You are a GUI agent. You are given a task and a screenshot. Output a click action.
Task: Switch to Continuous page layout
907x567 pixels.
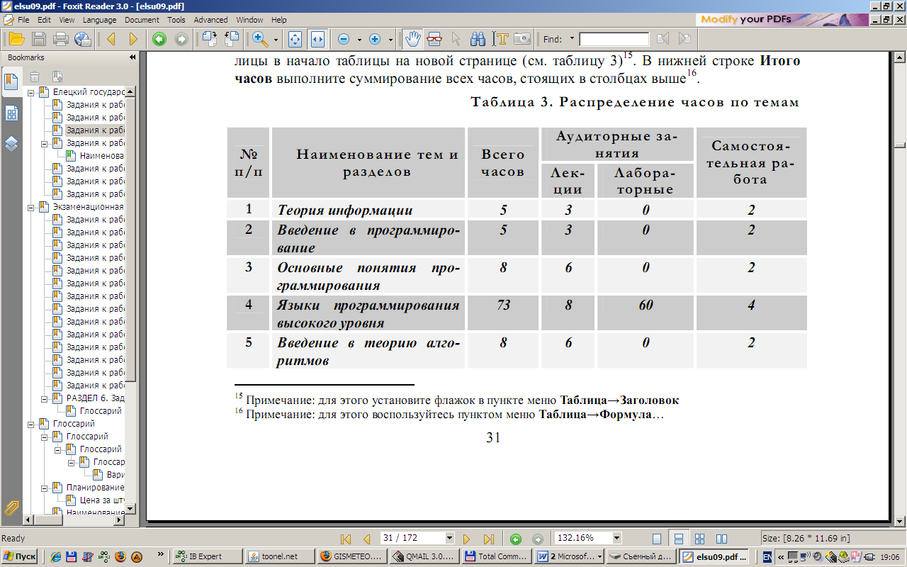pos(678,539)
